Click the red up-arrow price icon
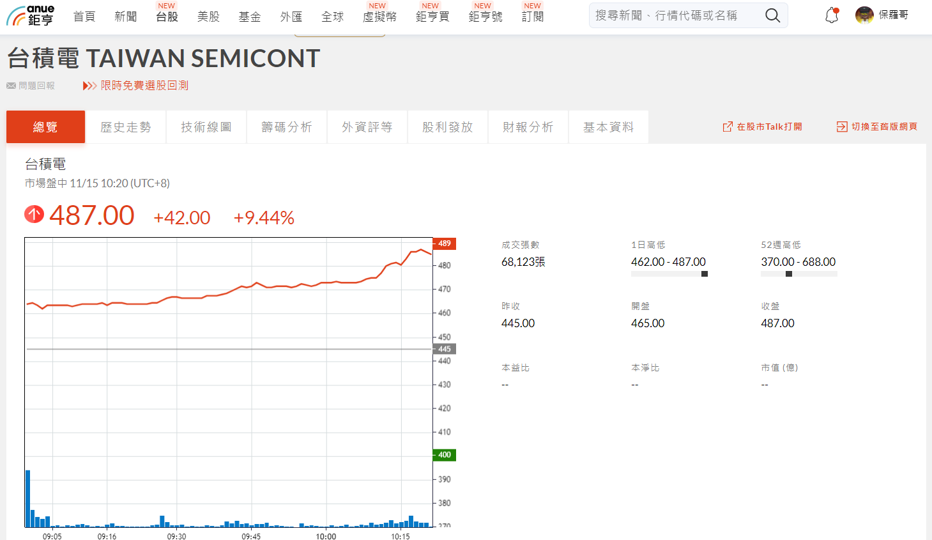 pyautogui.click(x=34, y=214)
